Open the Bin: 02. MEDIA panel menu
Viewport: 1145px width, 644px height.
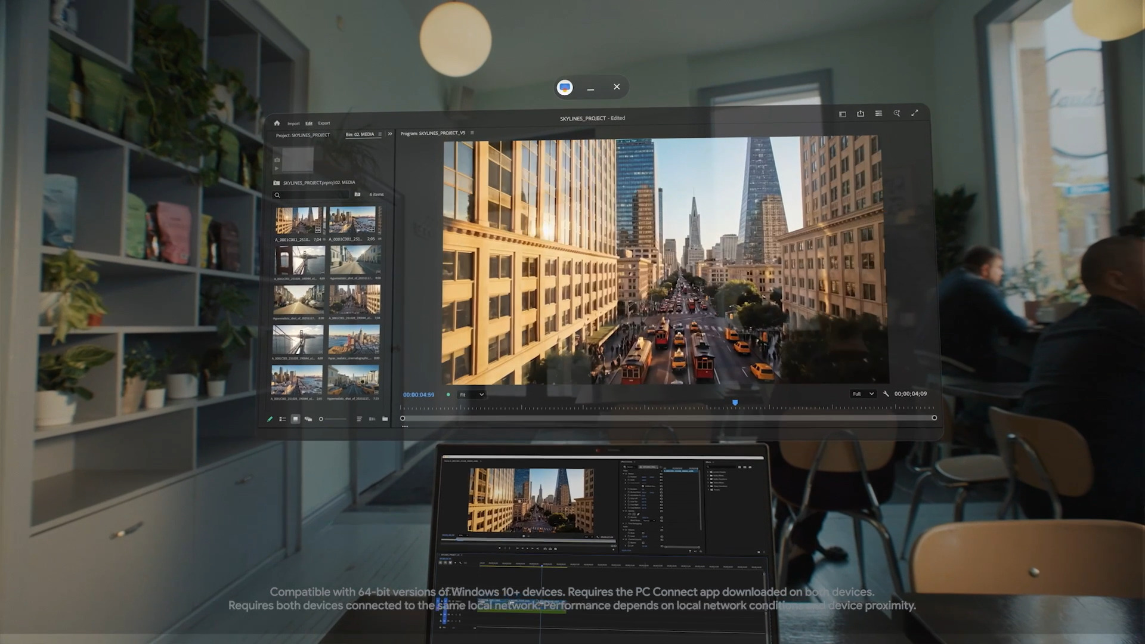click(x=380, y=134)
